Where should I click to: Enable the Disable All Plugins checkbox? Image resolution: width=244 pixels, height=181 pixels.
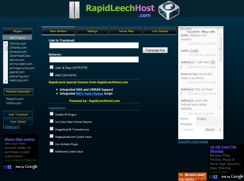(x=51, y=114)
